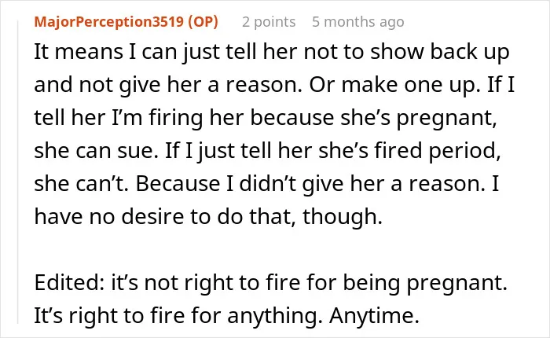Click "being pregnant." in the edited note
This screenshot has height=338, width=550.
pyautogui.click(x=425, y=282)
